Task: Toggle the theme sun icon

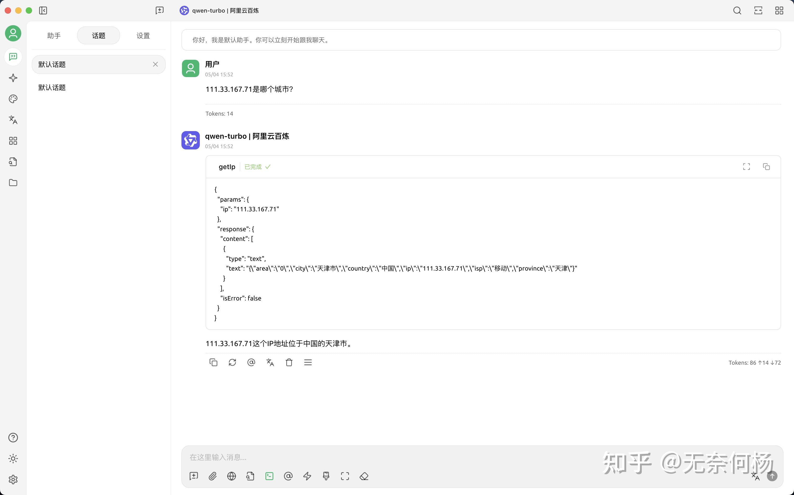Action: pos(13,458)
